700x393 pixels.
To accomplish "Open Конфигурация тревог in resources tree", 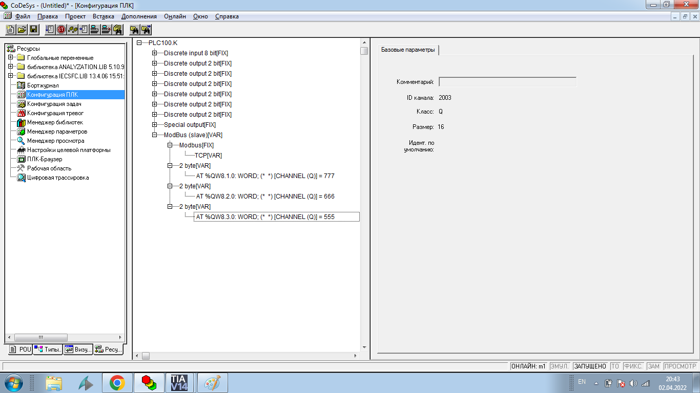I will tap(55, 113).
